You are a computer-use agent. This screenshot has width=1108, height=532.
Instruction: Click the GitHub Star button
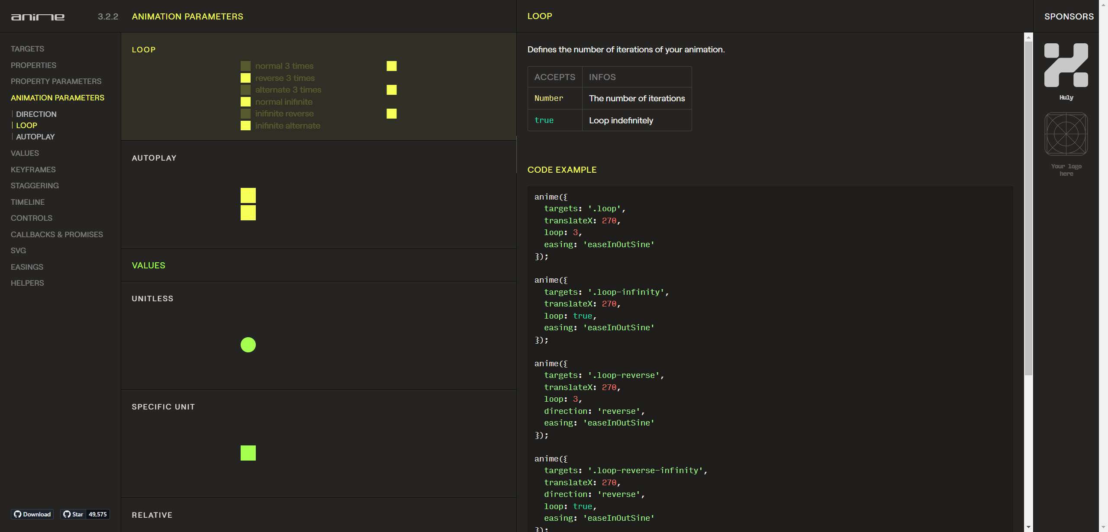[x=73, y=514]
